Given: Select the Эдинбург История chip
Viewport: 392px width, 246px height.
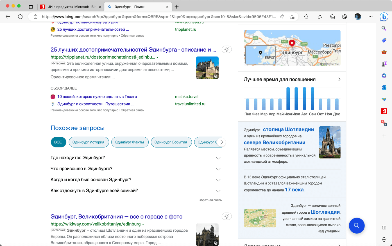Looking at the screenshot, I should (x=88, y=142).
